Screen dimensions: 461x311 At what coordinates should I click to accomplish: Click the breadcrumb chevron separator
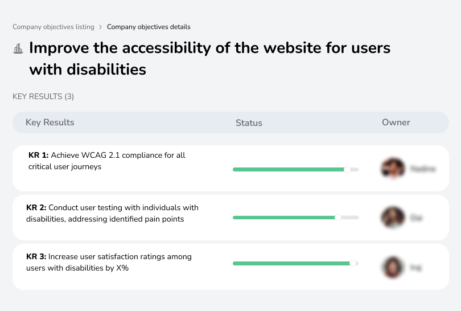coord(101,27)
